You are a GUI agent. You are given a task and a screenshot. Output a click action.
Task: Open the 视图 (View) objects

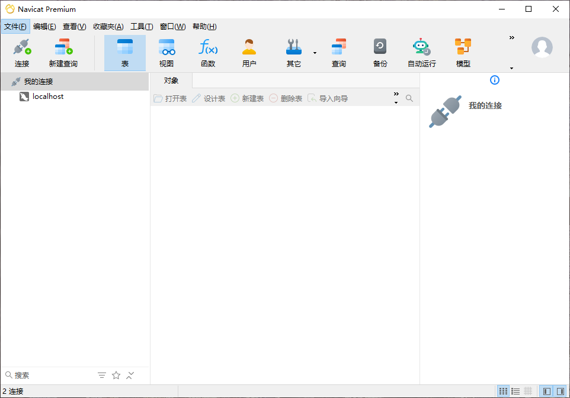pos(166,53)
